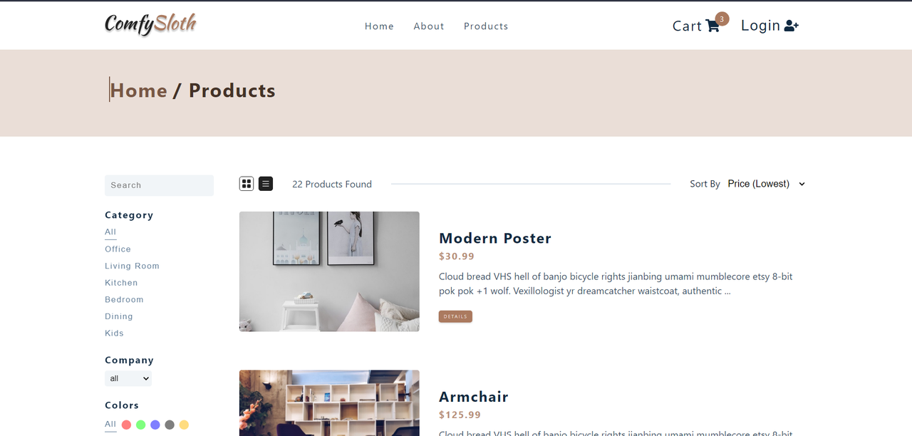Screen dimensions: 912x436
Task: Expand the Company select box
Action: (128, 378)
